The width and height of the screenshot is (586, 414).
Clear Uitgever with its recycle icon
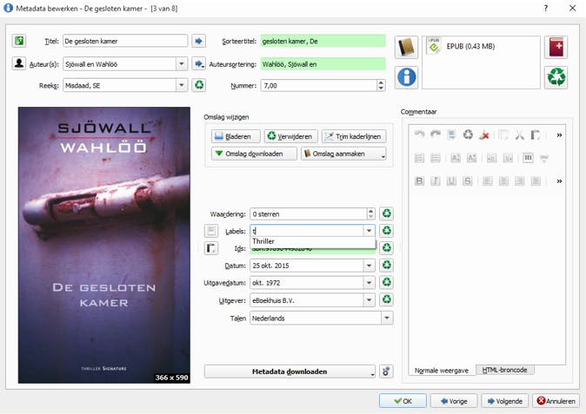(x=386, y=299)
